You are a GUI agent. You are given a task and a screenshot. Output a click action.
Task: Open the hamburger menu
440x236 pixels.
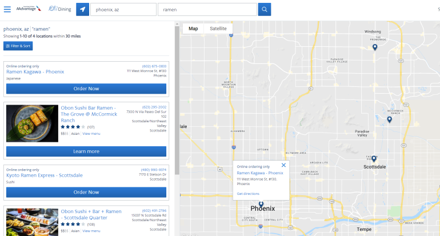[7, 9]
